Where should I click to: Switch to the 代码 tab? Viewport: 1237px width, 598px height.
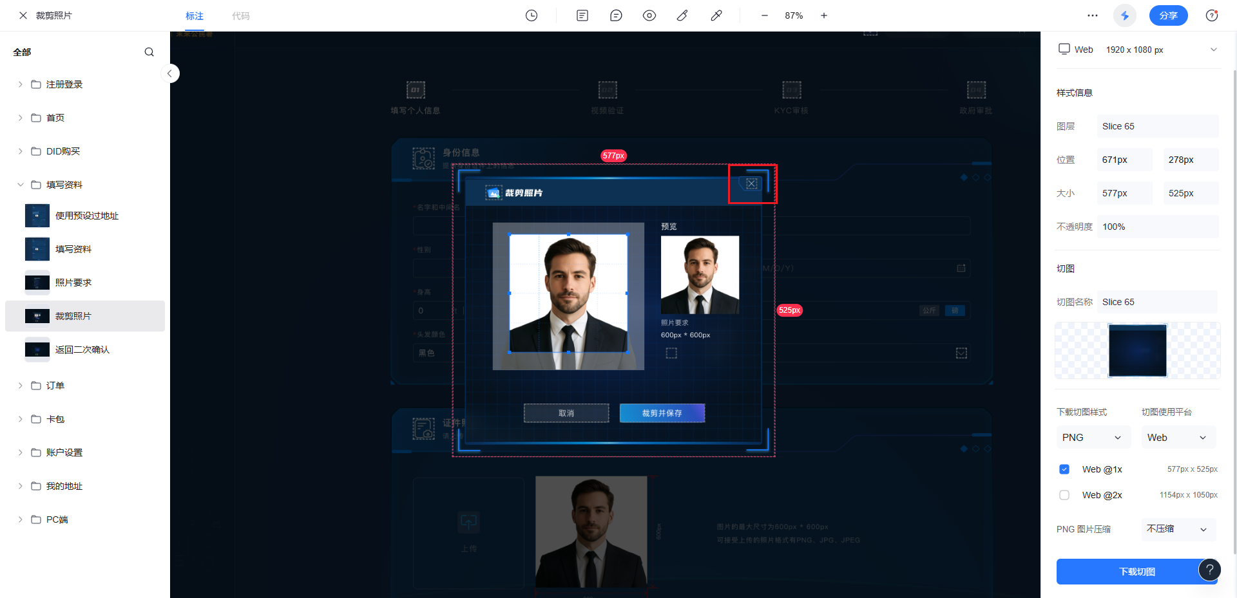(240, 16)
